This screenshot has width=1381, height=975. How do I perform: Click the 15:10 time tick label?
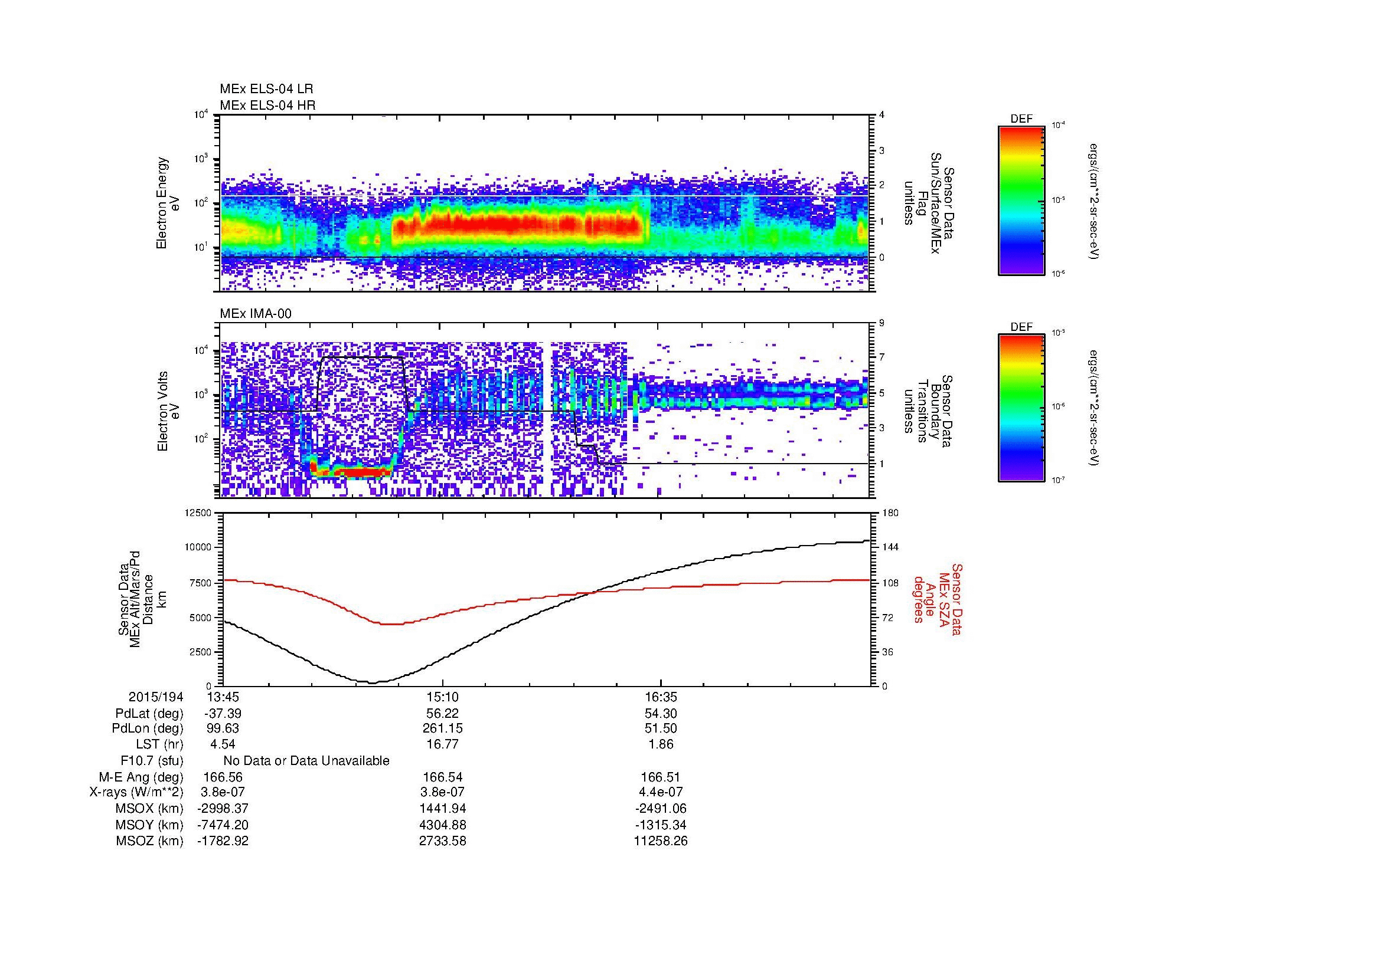point(442,697)
